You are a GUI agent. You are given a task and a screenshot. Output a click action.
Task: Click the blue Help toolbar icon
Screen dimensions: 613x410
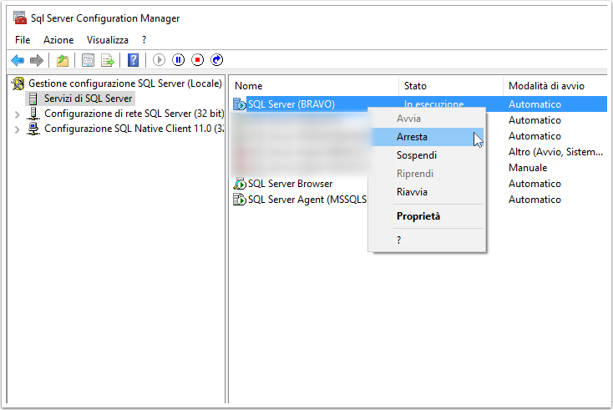(133, 60)
